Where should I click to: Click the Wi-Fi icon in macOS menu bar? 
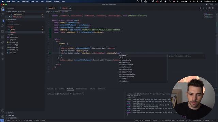tap(190, 1)
